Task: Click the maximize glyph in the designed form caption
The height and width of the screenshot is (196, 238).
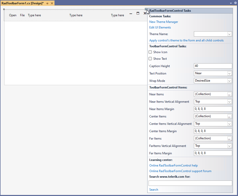Action: tap(138, 13)
